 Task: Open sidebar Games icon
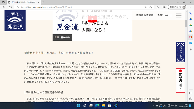pyautogui.click(x=191, y=31)
